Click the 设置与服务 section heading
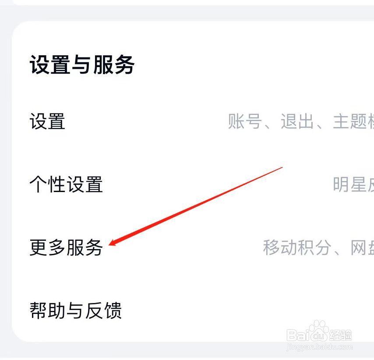Screen dimensions: 374x360 point(82,64)
